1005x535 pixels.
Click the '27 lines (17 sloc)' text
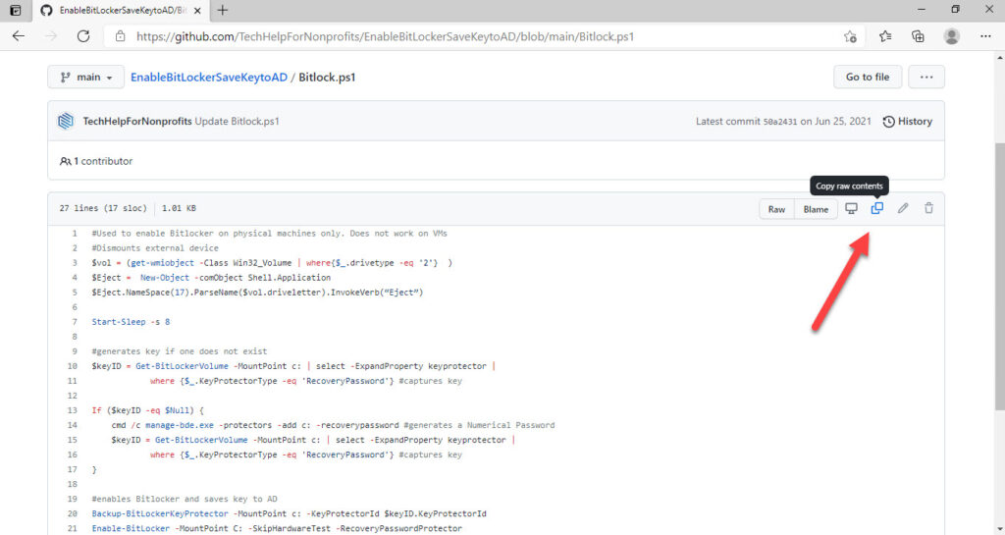pos(102,208)
